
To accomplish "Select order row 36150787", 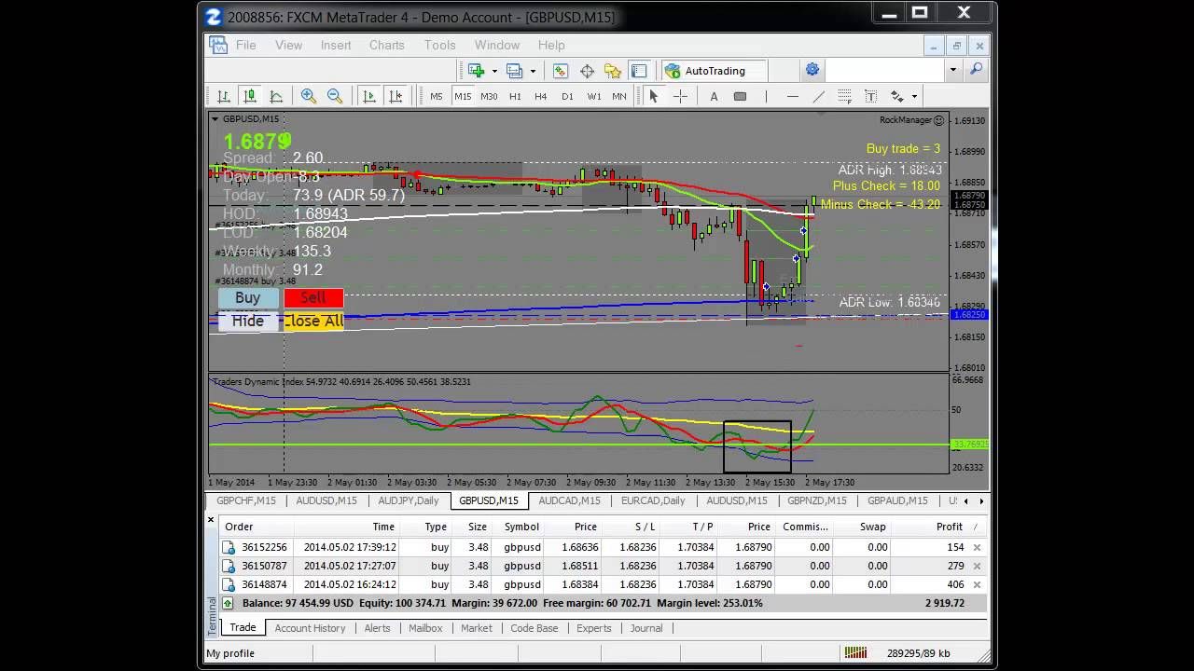I will click(603, 566).
